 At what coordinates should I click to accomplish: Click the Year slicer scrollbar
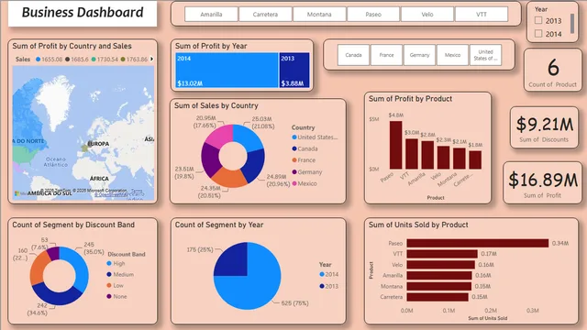572,24
